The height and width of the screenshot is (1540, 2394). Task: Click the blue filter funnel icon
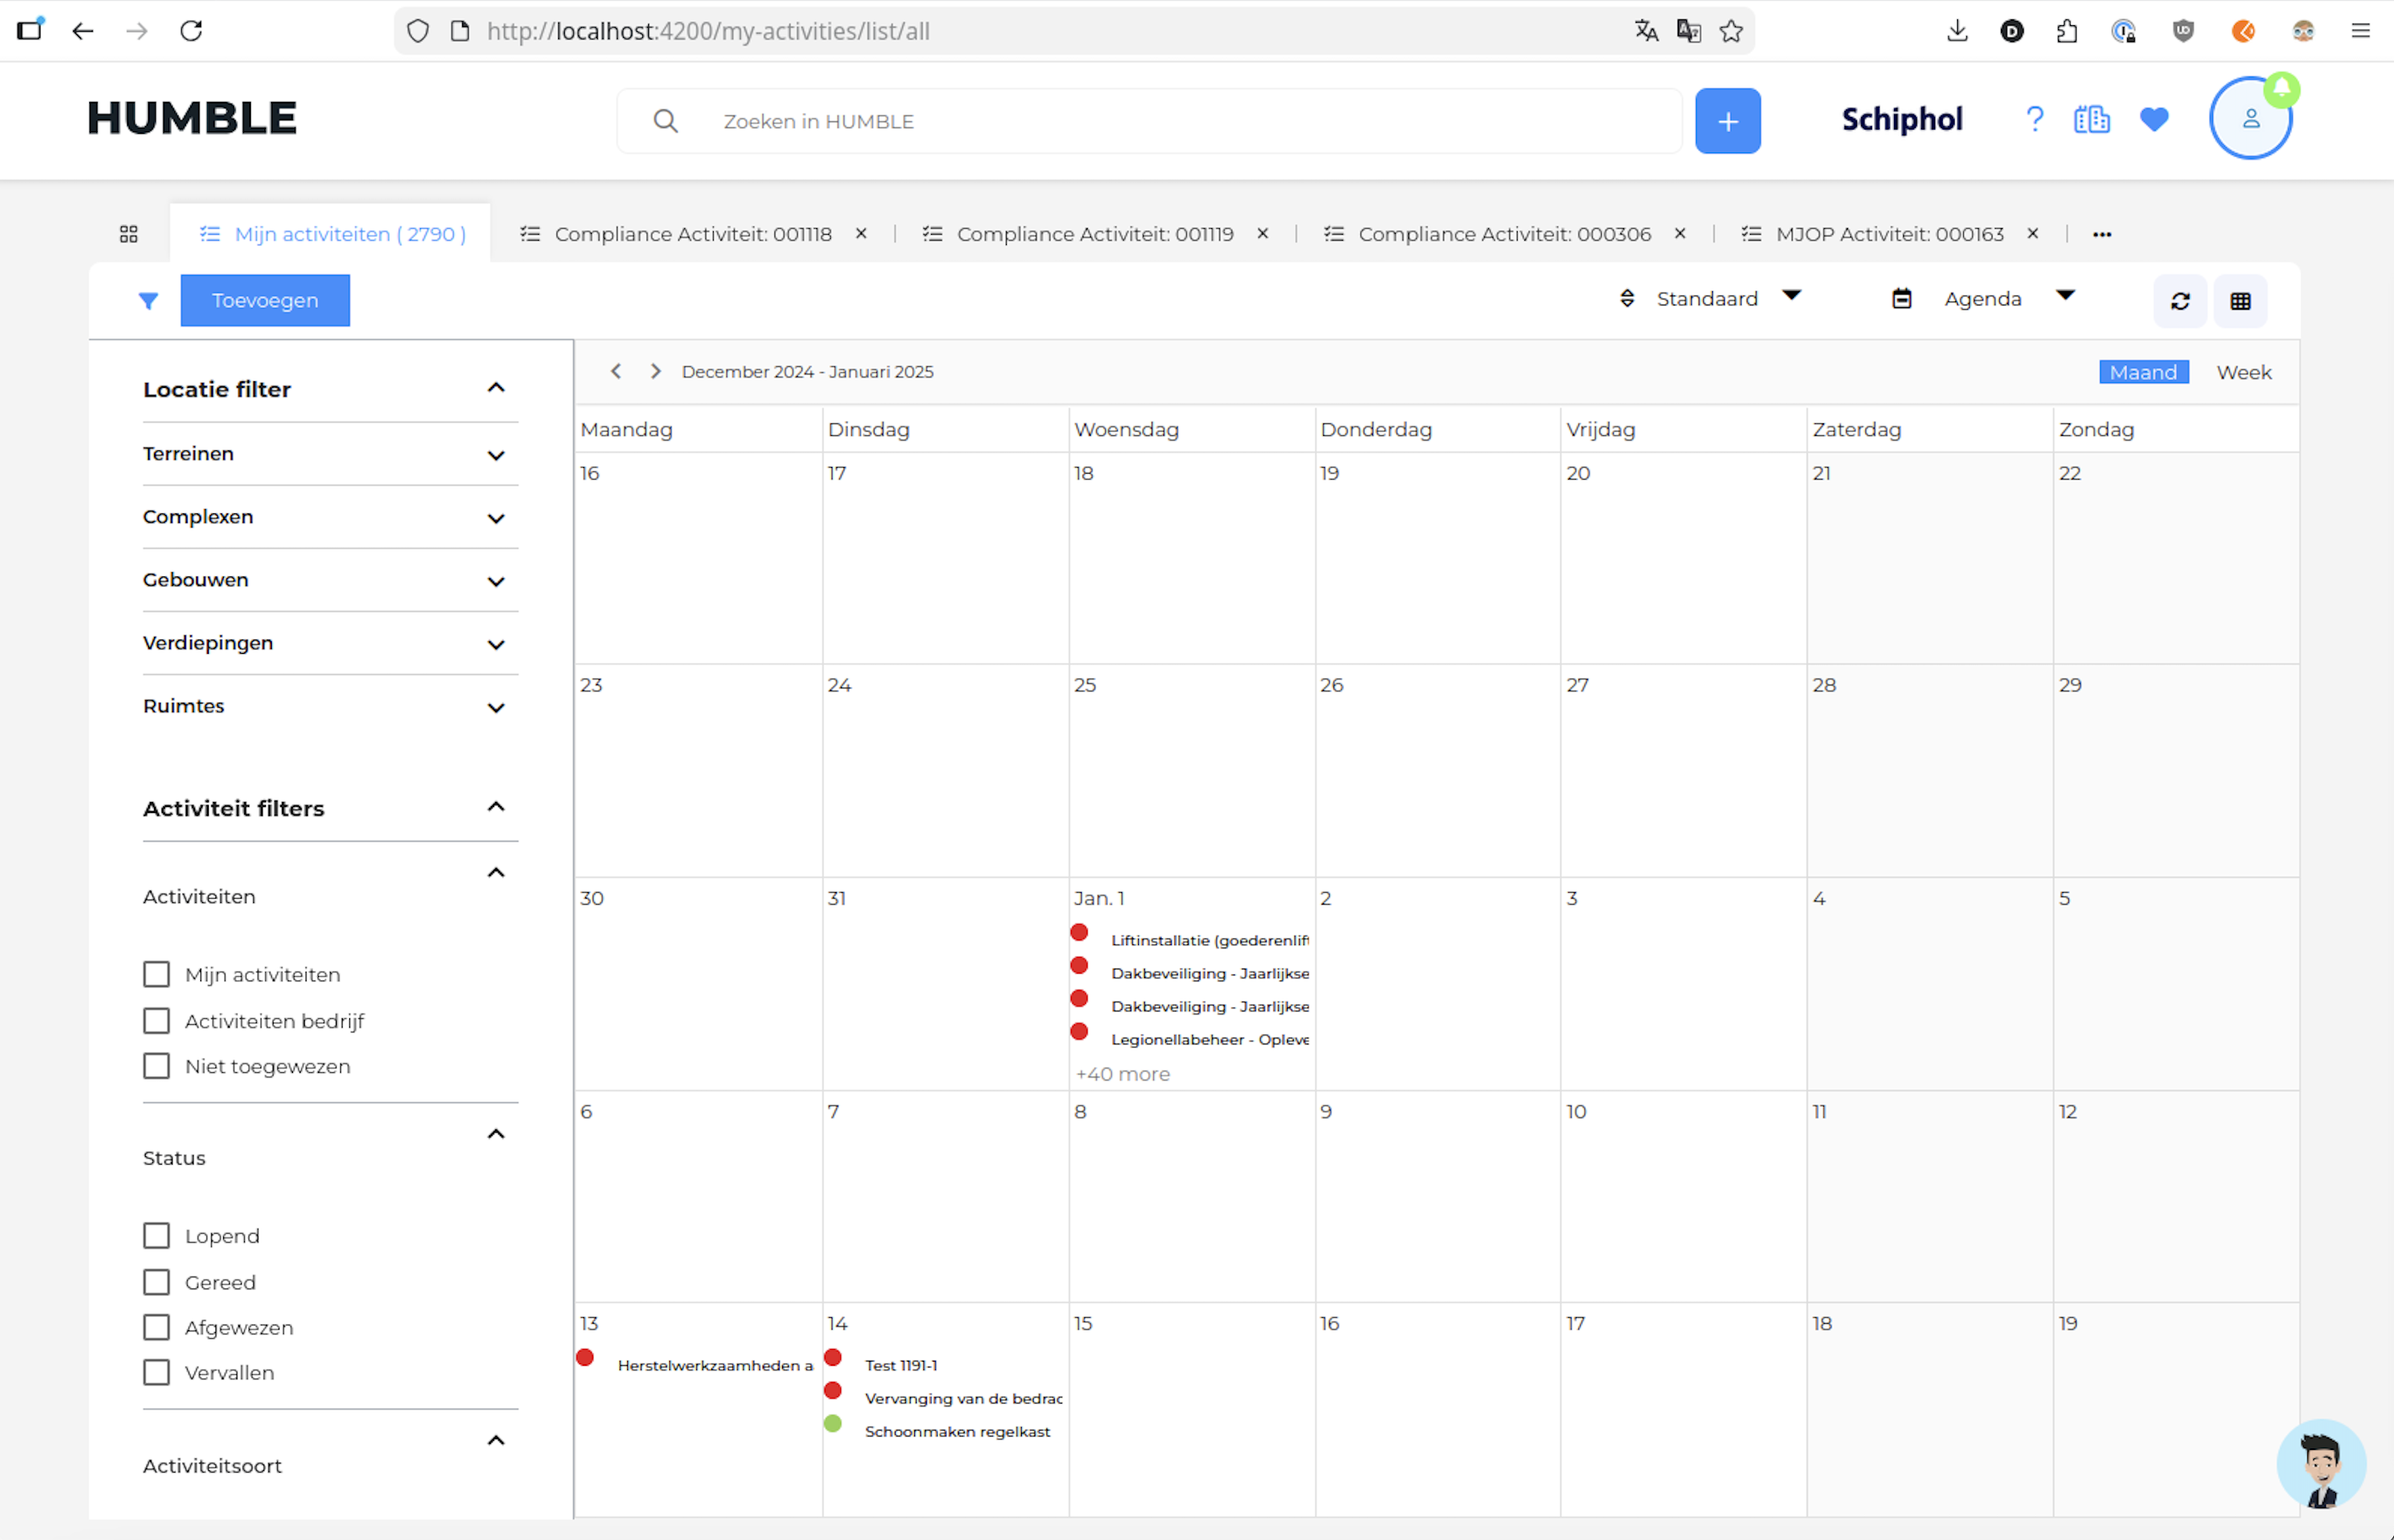148,301
